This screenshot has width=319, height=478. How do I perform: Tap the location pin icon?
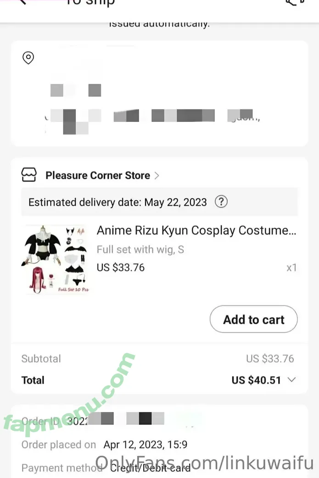(x=28, y=58)
